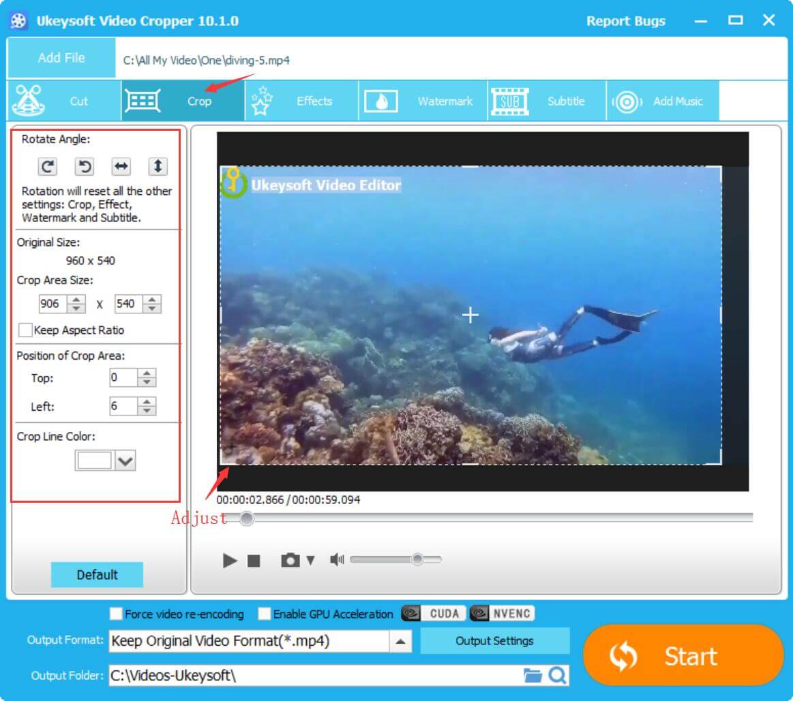Click the scissors Cut icon
This screenshot has width=793, height=701.
tap(29, 101)
